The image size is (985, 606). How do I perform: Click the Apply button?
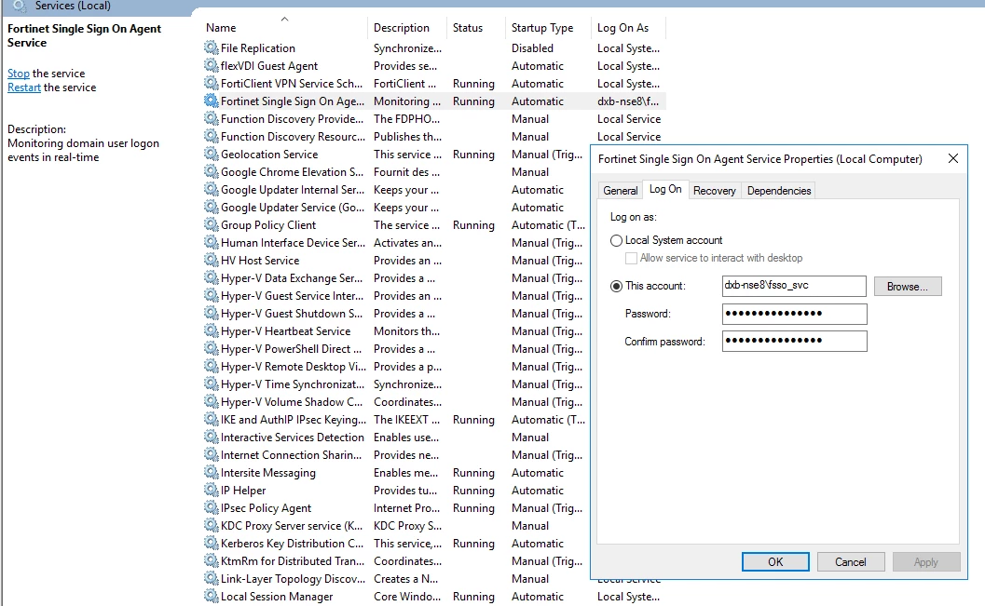926,562
